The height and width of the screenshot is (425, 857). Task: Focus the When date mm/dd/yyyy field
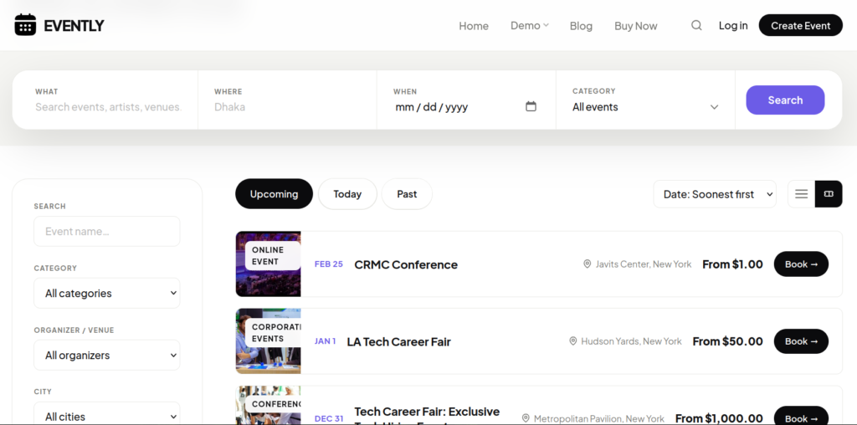(x=465, y=106)
